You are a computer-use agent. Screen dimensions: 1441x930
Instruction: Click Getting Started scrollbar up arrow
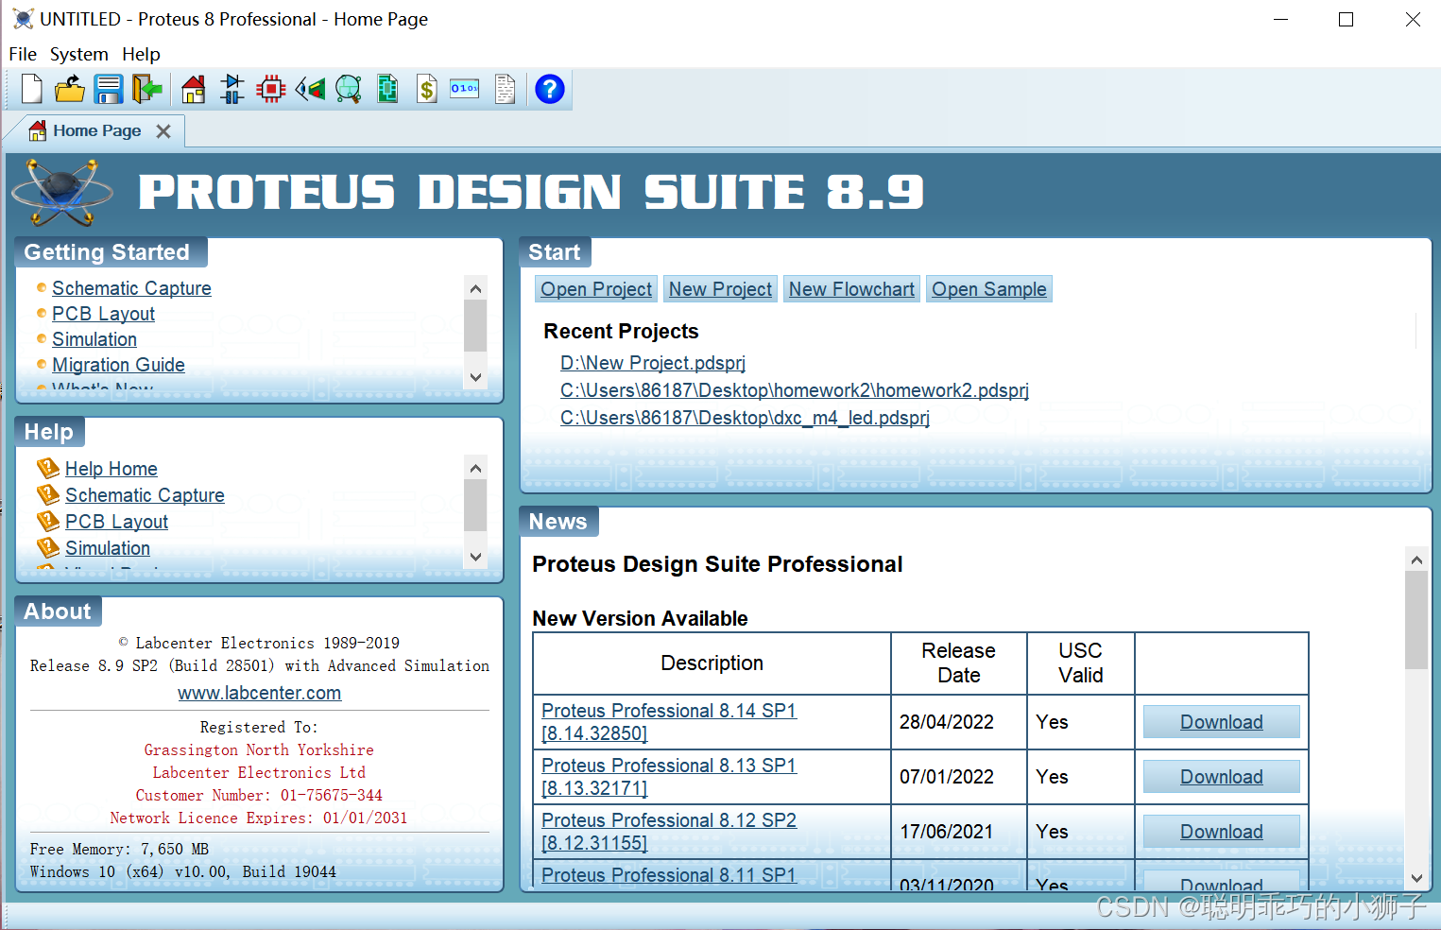pyautogui.click(x=475, y=288)
